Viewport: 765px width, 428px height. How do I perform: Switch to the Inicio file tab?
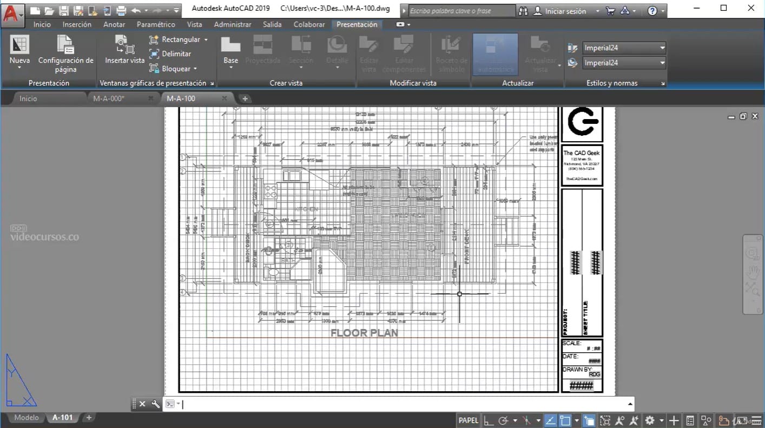[28, 98]
